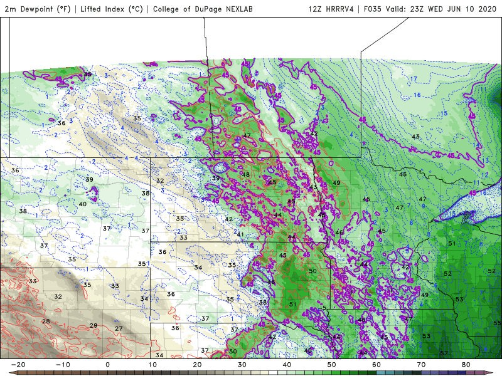Click the "F035 Valid: 23Z WED JUN 10 2020" text

430,9
